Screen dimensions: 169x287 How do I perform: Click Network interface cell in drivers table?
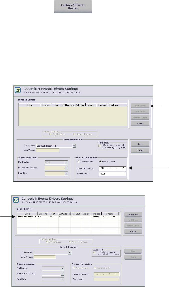click(95, 217)
